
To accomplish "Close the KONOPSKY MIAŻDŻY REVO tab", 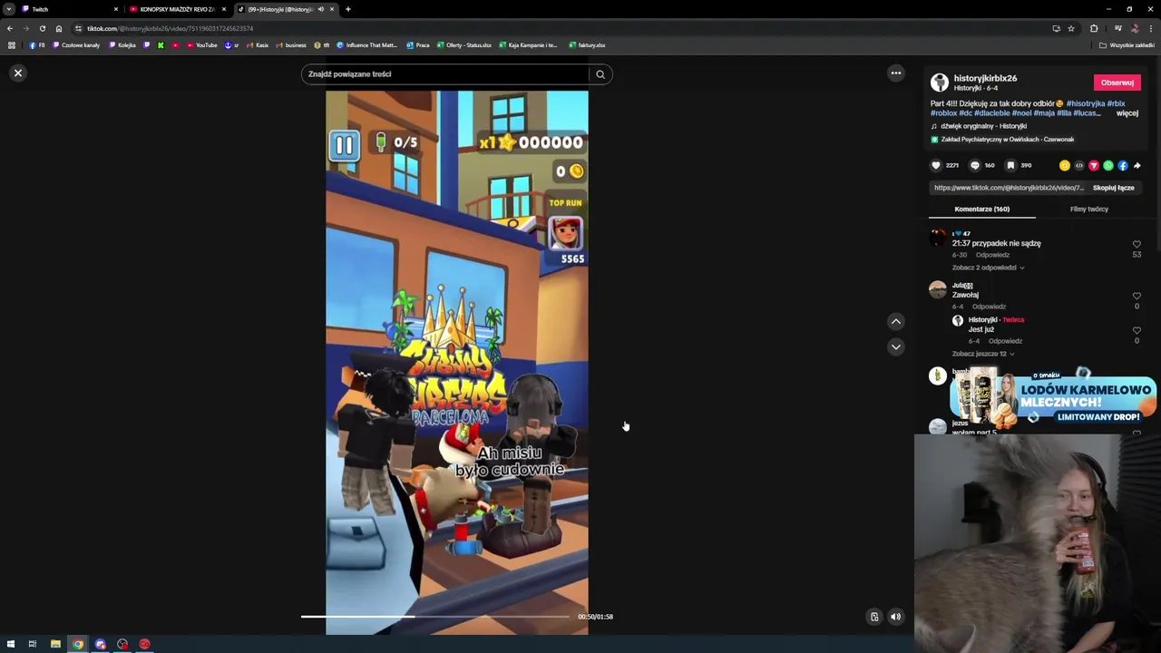I will pyautogui.click(x=224, y=9).
